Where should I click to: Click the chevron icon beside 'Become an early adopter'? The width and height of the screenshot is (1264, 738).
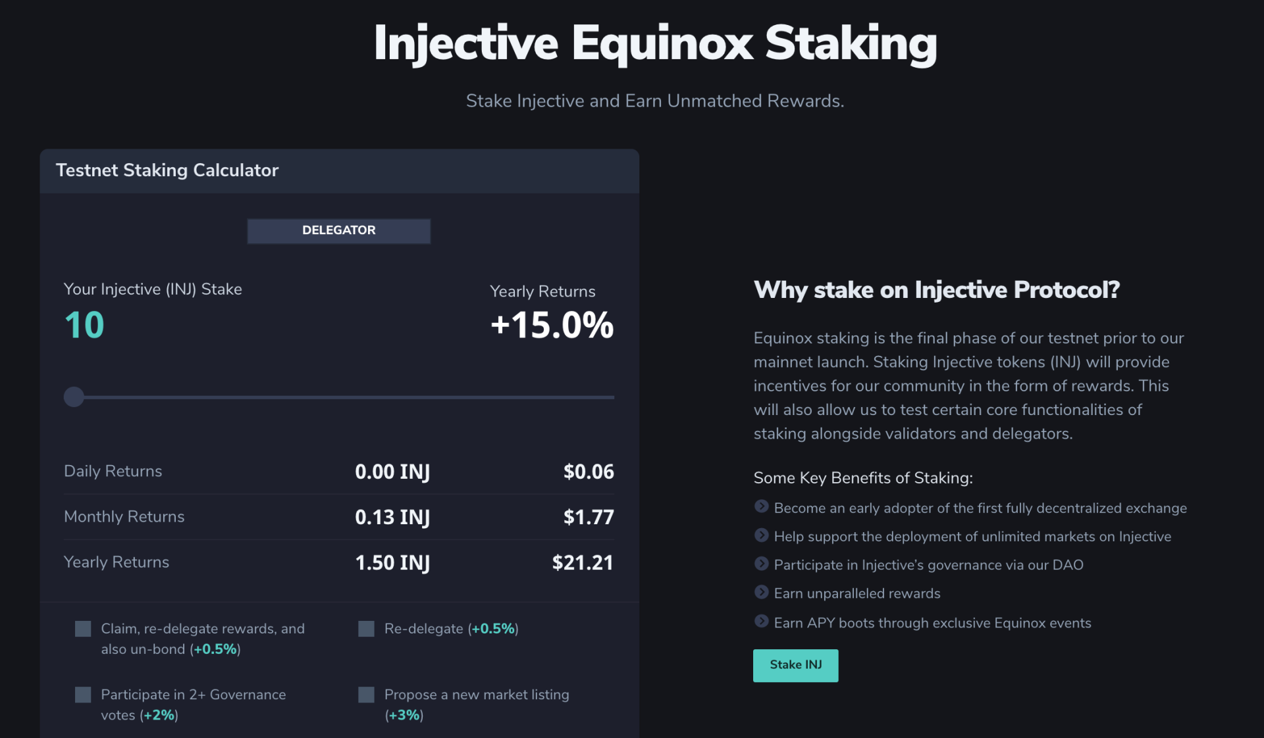pyautogui.click(x=761, y=506)
